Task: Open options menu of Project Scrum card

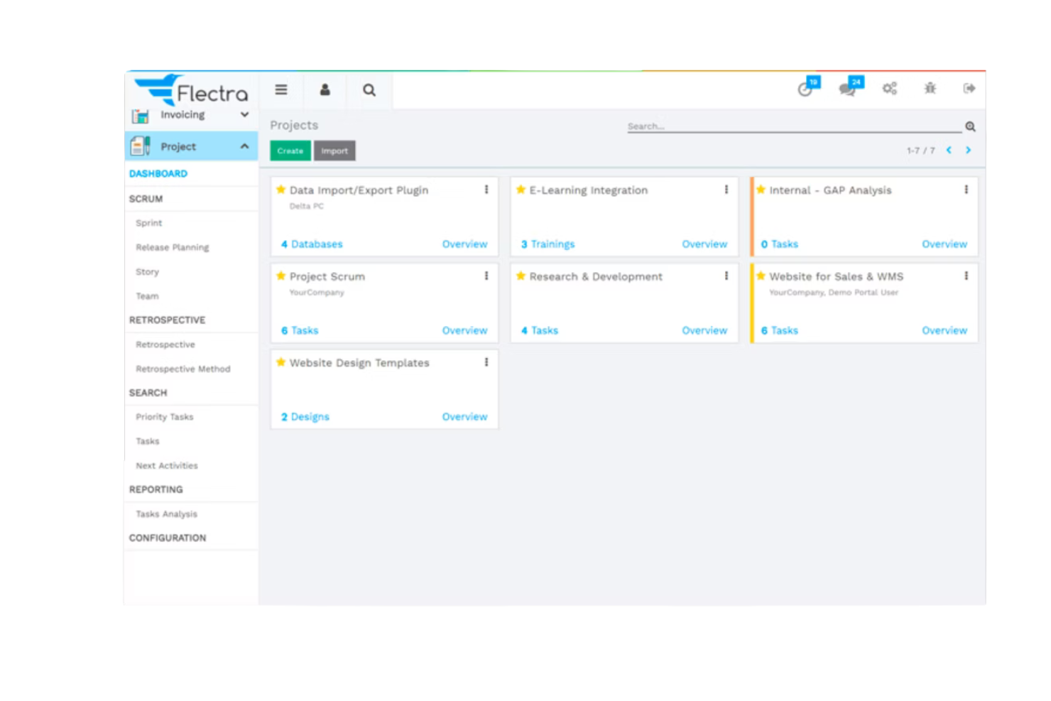Action: (x=486, y=276)
